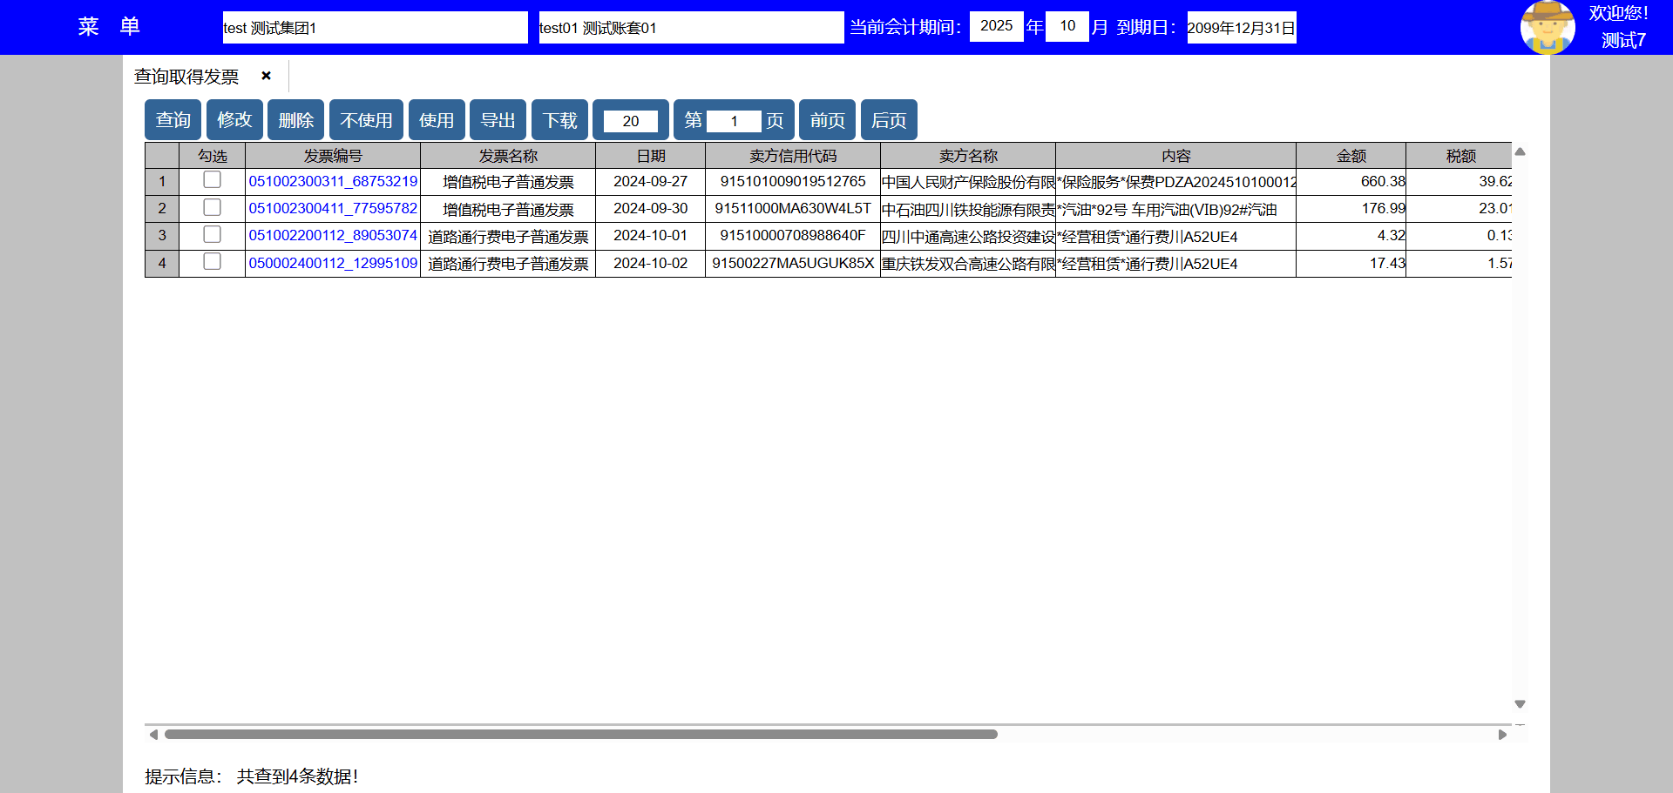Click the horizontal scroll right arrow

1502,735
